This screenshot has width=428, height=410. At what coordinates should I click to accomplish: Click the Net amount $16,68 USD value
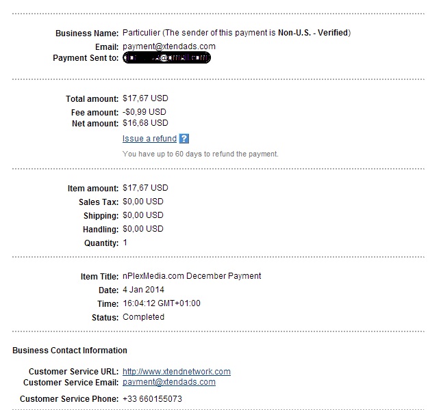point(145,123)
